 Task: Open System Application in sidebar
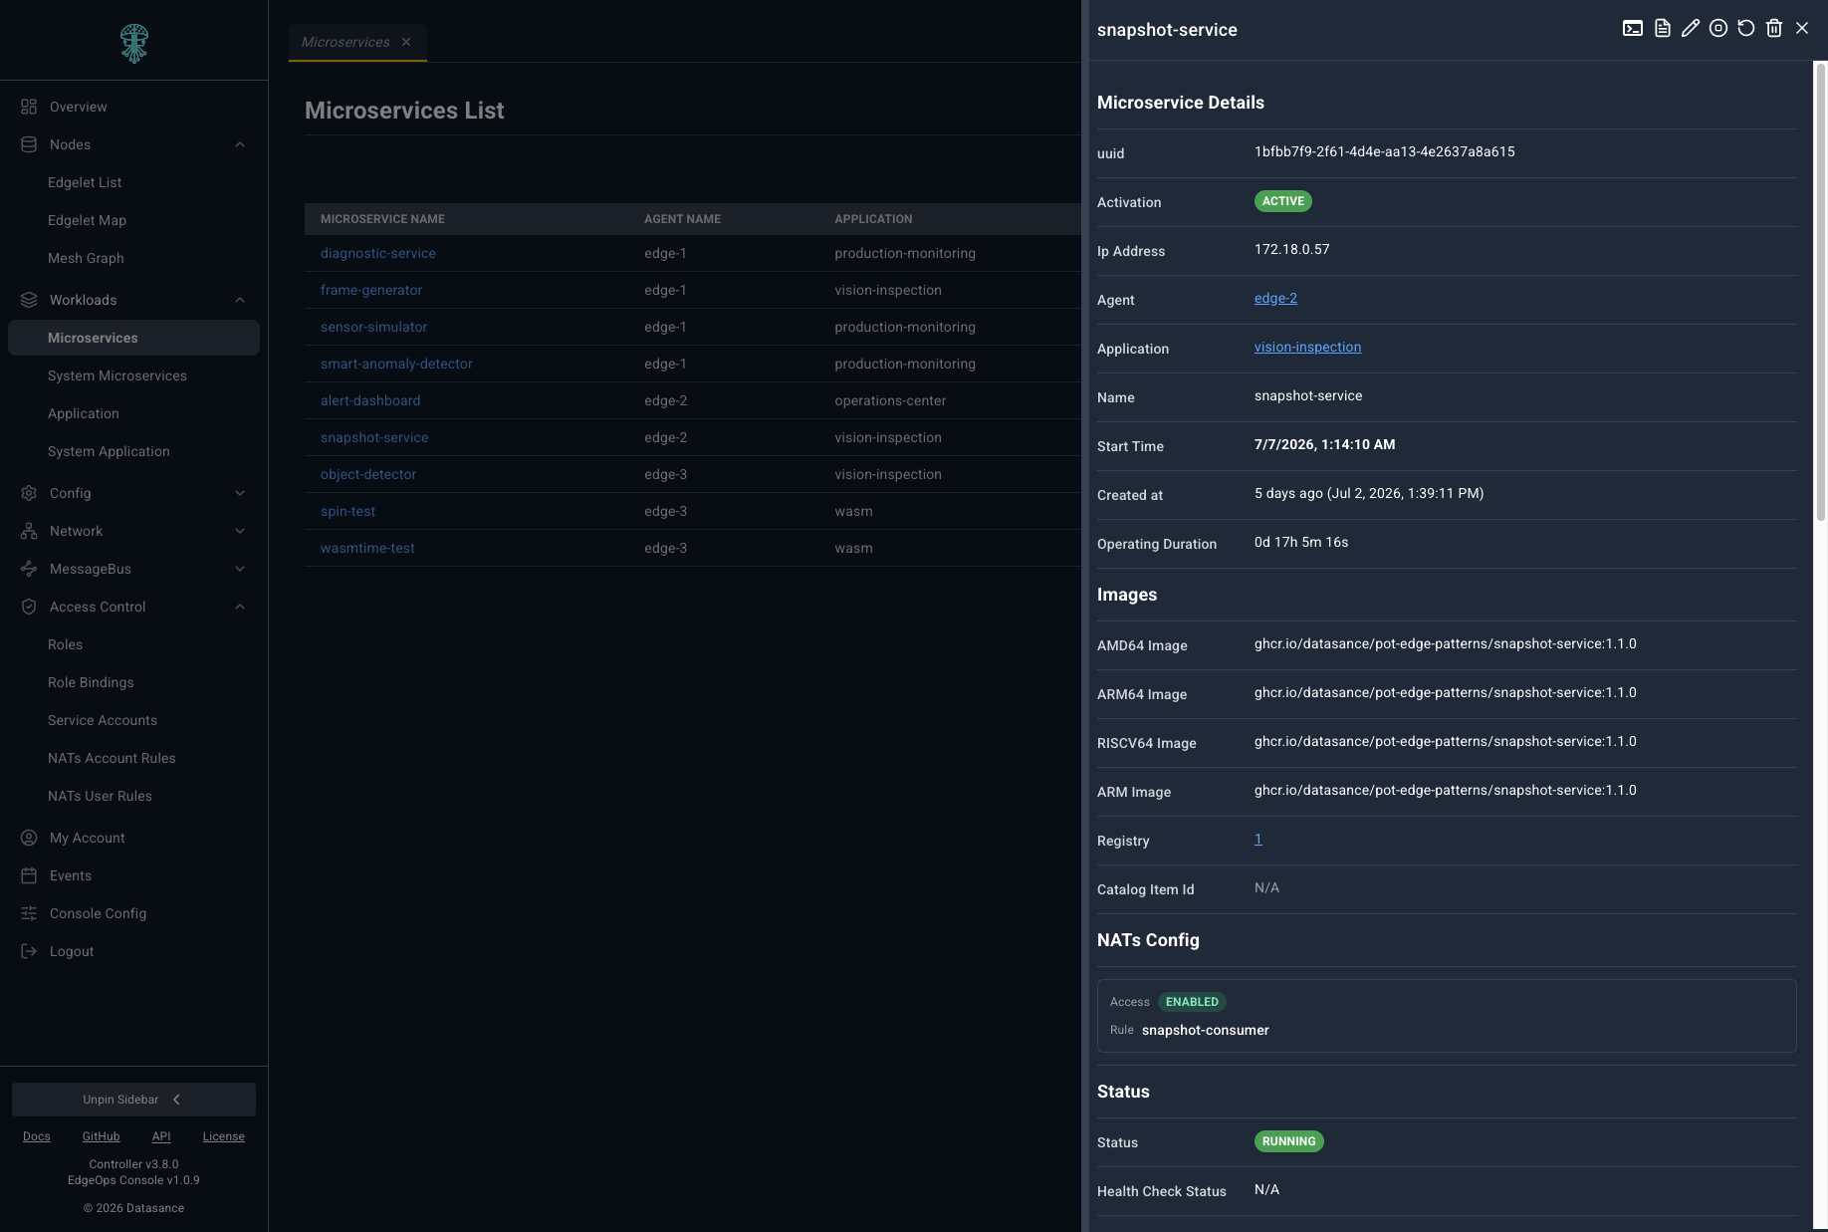(109, 451)
